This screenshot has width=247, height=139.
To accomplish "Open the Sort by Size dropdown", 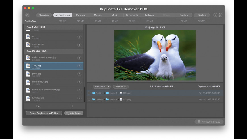I will [x=31, y=21].
